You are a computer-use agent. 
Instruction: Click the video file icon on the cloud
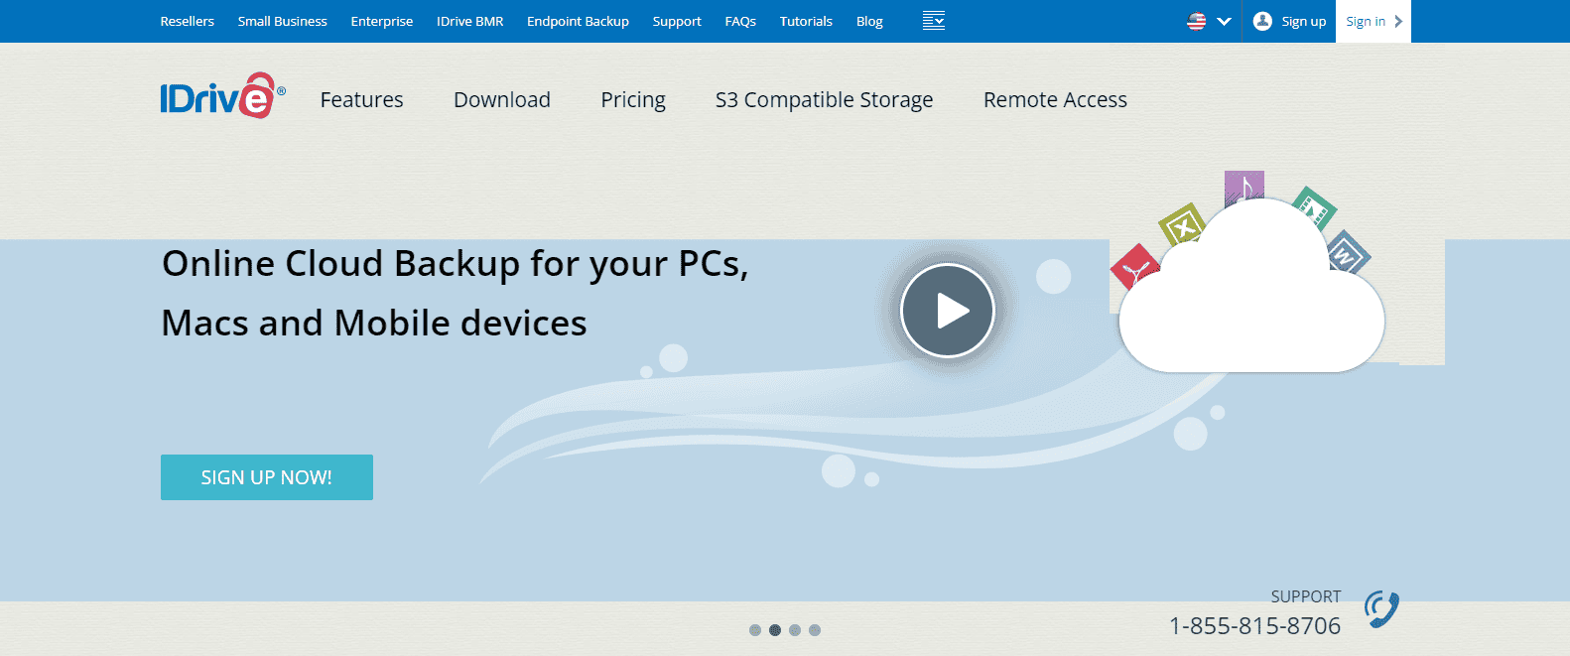pos(1313,210)
